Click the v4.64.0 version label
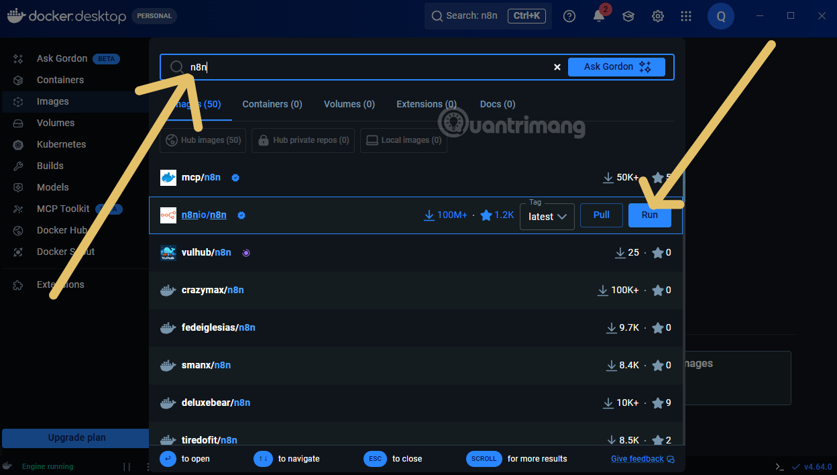Image resolution: width=837 pixels, height=475 pixels. tap(818, 466)
